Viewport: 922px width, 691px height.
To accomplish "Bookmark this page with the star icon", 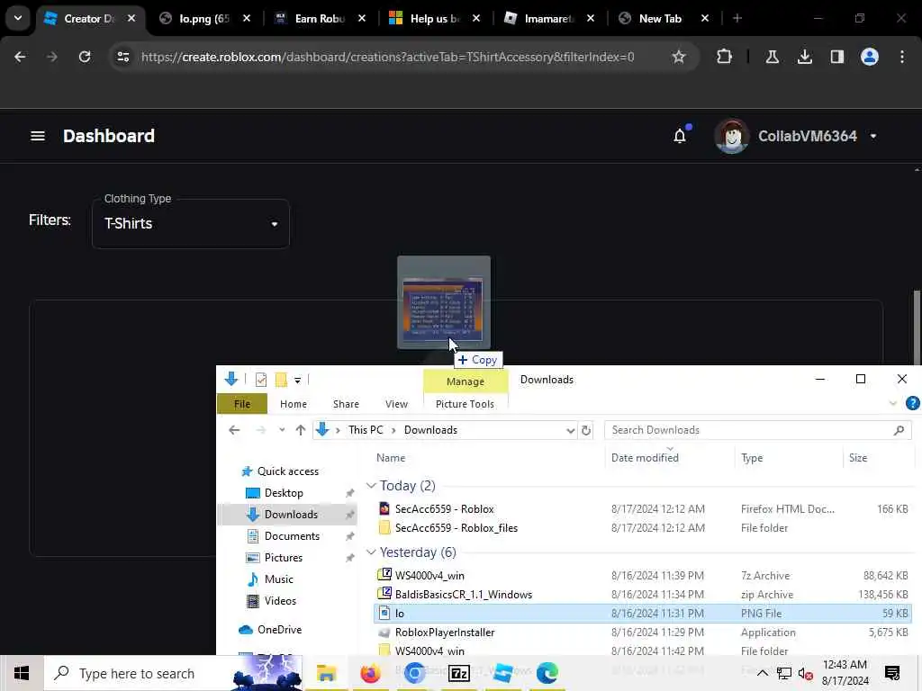I will (679, 57).
